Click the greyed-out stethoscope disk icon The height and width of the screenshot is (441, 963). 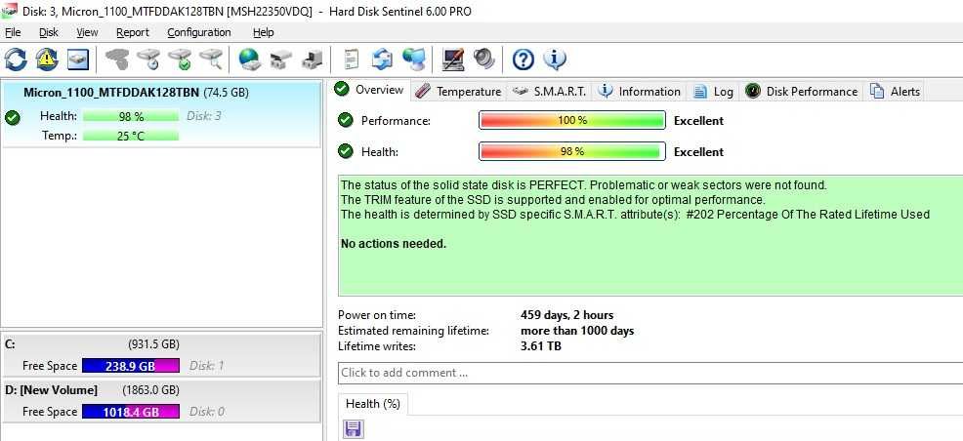coord(116,59)
